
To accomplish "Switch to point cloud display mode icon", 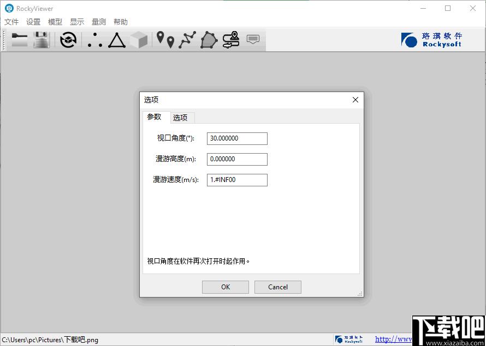I will pyautogui.click(x=95, y=40).
